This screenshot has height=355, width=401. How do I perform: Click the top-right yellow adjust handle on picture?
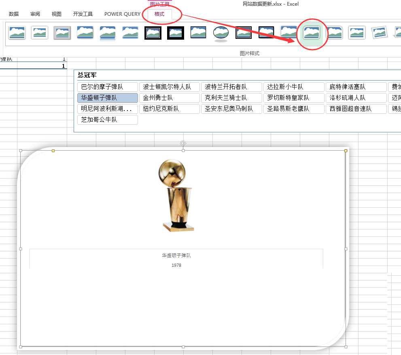click(346, 151)
